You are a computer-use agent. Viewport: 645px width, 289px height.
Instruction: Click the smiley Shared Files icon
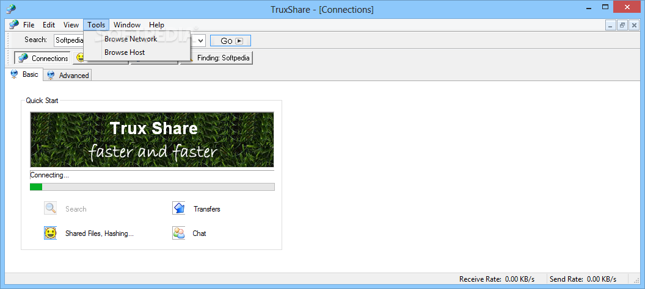tap(51, 233)
